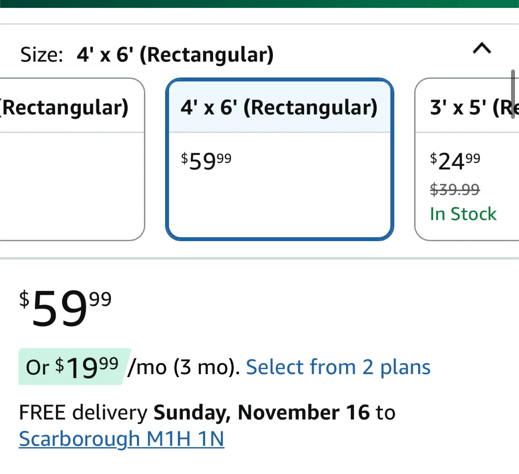The image size is (519, 474).
Task: Click the 4' x 6' (Rectangular) card title
Action: pos(279,107)
